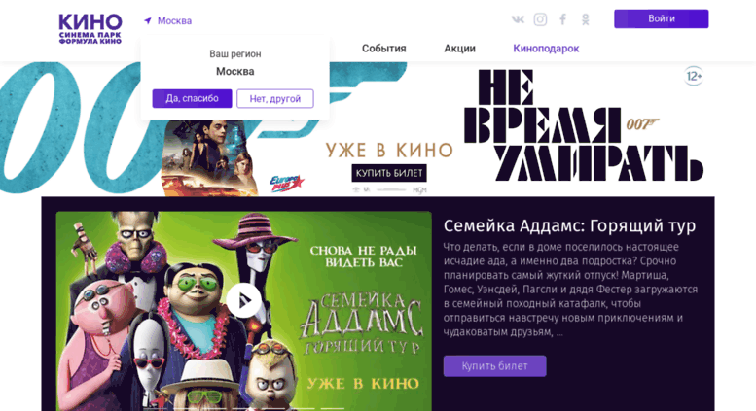Screen dimensions: 756x411
Task: Confirm region with Да, спасибо
Action: [192, 99]
